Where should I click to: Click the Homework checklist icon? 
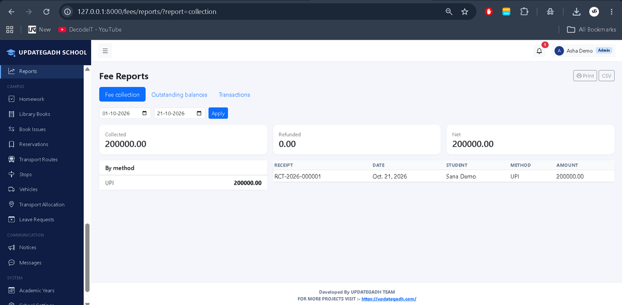point(12,99)
